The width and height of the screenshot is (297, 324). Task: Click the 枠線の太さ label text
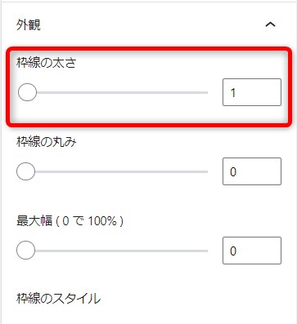point(47,63)
